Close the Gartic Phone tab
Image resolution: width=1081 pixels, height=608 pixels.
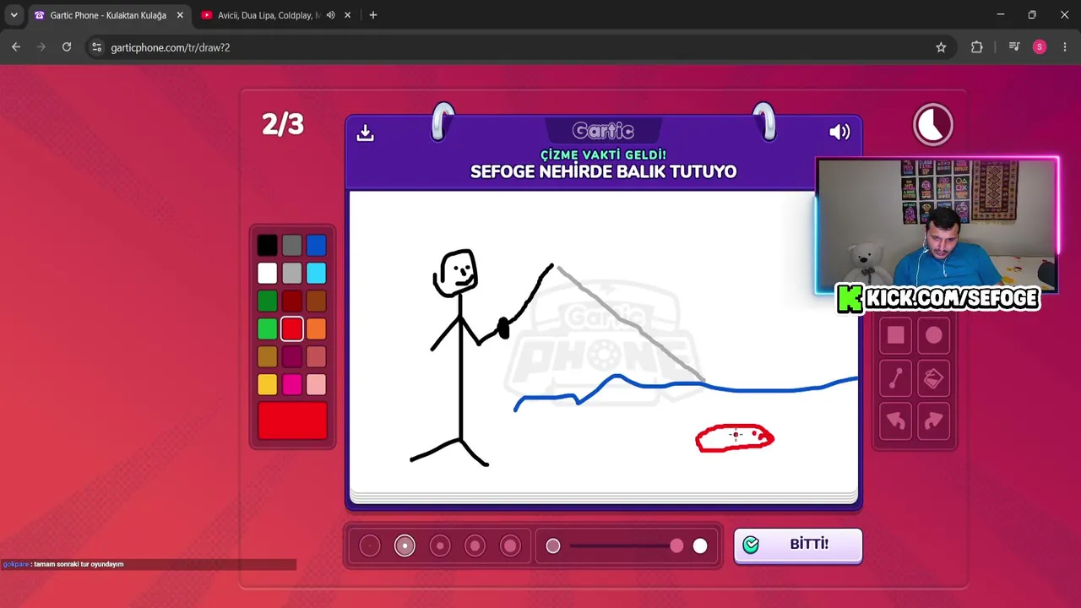point(180,15)
